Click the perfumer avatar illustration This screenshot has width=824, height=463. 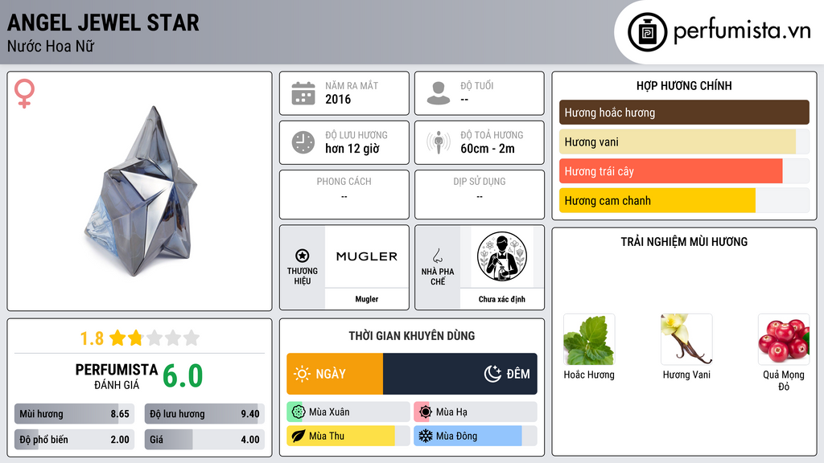tap(502, 256)
